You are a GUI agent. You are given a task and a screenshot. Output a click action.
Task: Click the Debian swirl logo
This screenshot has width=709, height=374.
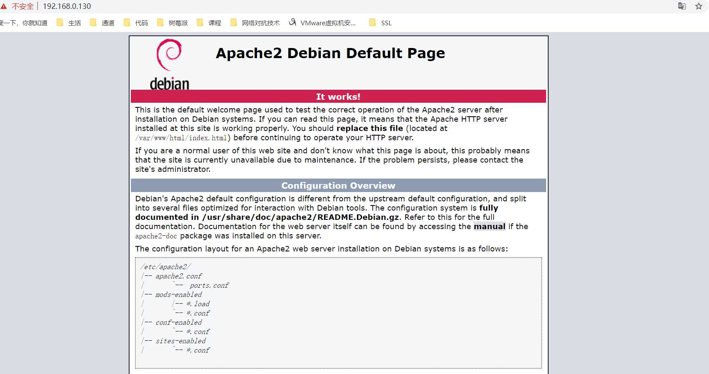pyautogui.click(x=169, y=55)
